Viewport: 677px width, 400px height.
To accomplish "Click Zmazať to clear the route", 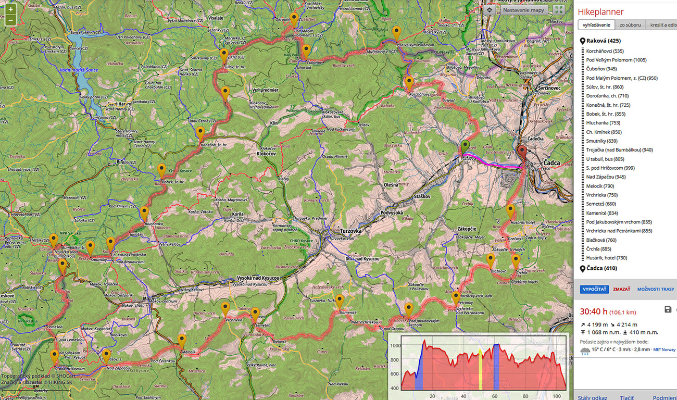I will click(621, 289).
